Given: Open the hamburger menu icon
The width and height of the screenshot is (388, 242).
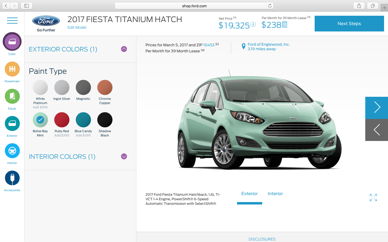Looking at the screenshot, I should coord(12,21).
